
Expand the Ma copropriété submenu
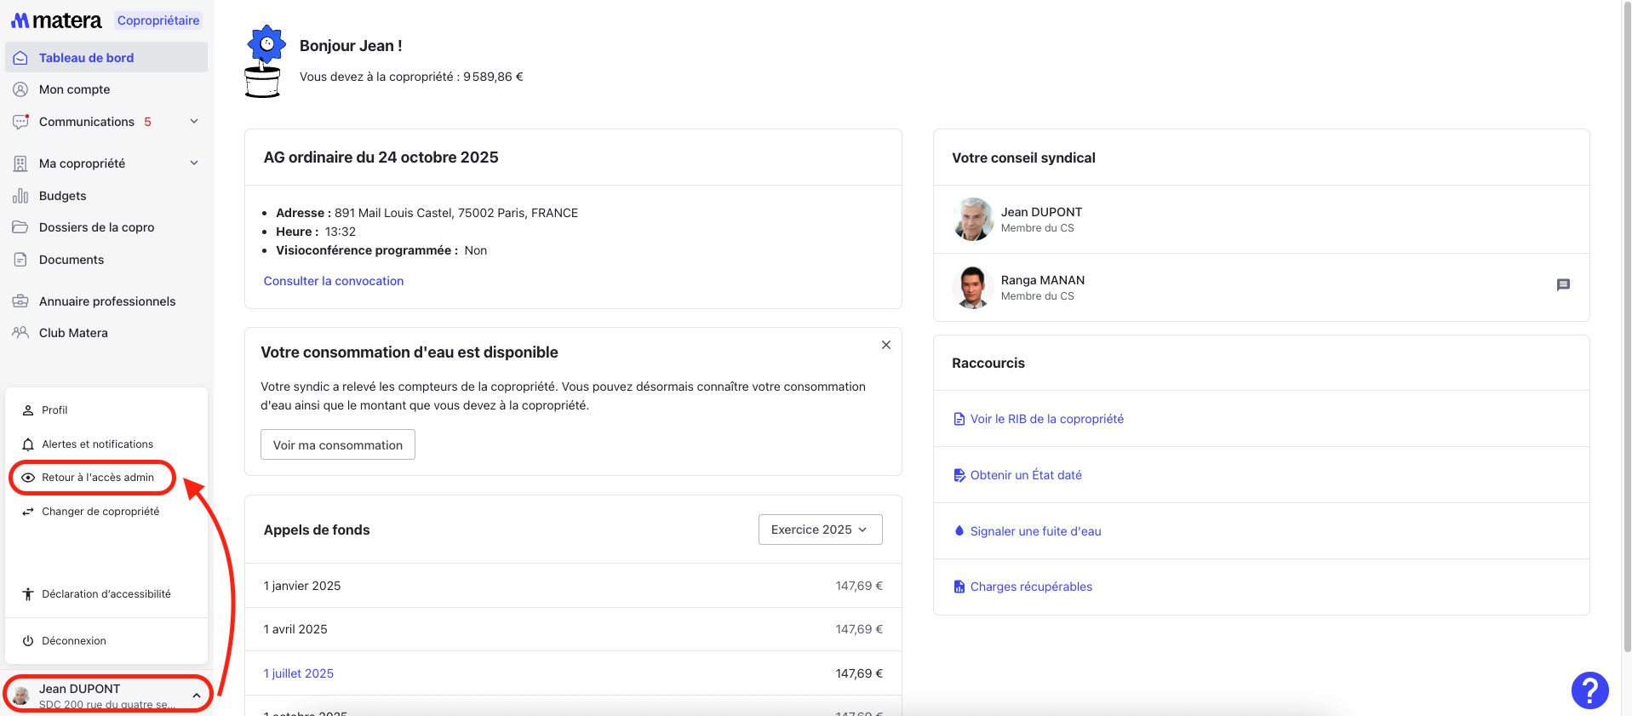coord(194,163)
